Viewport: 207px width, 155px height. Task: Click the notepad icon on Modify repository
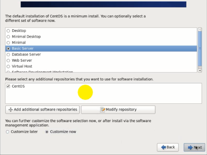pos(103,110)
